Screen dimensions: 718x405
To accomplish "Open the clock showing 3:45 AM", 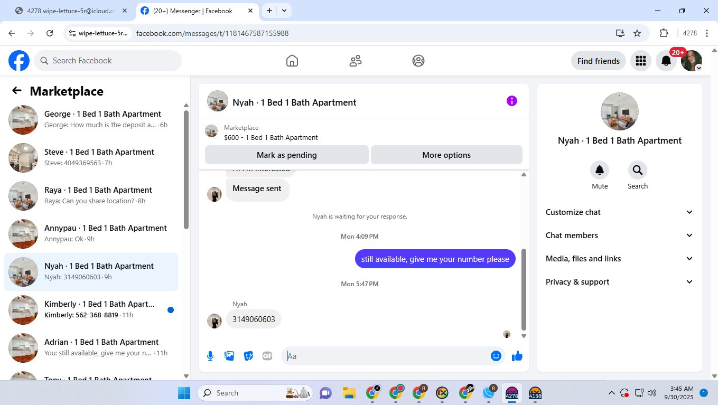I will point(679,393).
